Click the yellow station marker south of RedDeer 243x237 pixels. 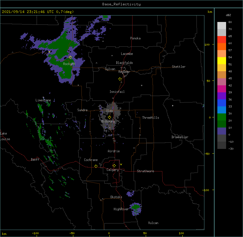click(x=120, y=79)
